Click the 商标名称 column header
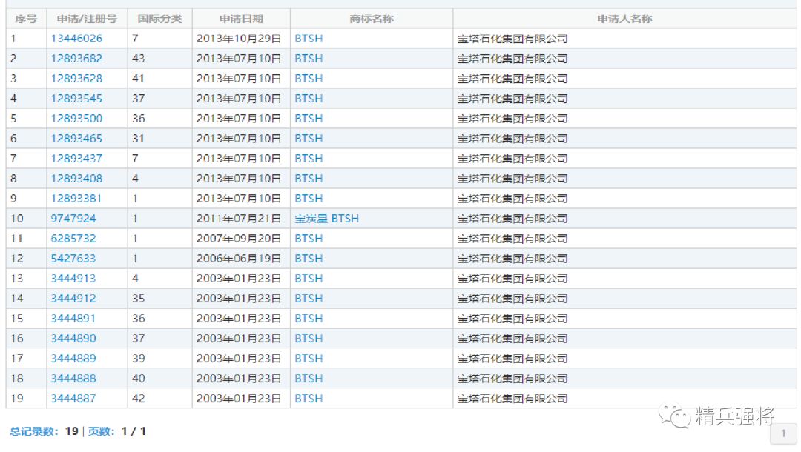This screenshot has width=801, height=452. (x=372, y=19)
